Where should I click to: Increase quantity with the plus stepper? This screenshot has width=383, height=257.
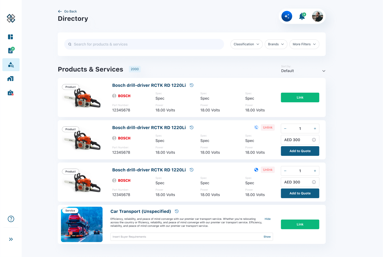click(315, 128)
